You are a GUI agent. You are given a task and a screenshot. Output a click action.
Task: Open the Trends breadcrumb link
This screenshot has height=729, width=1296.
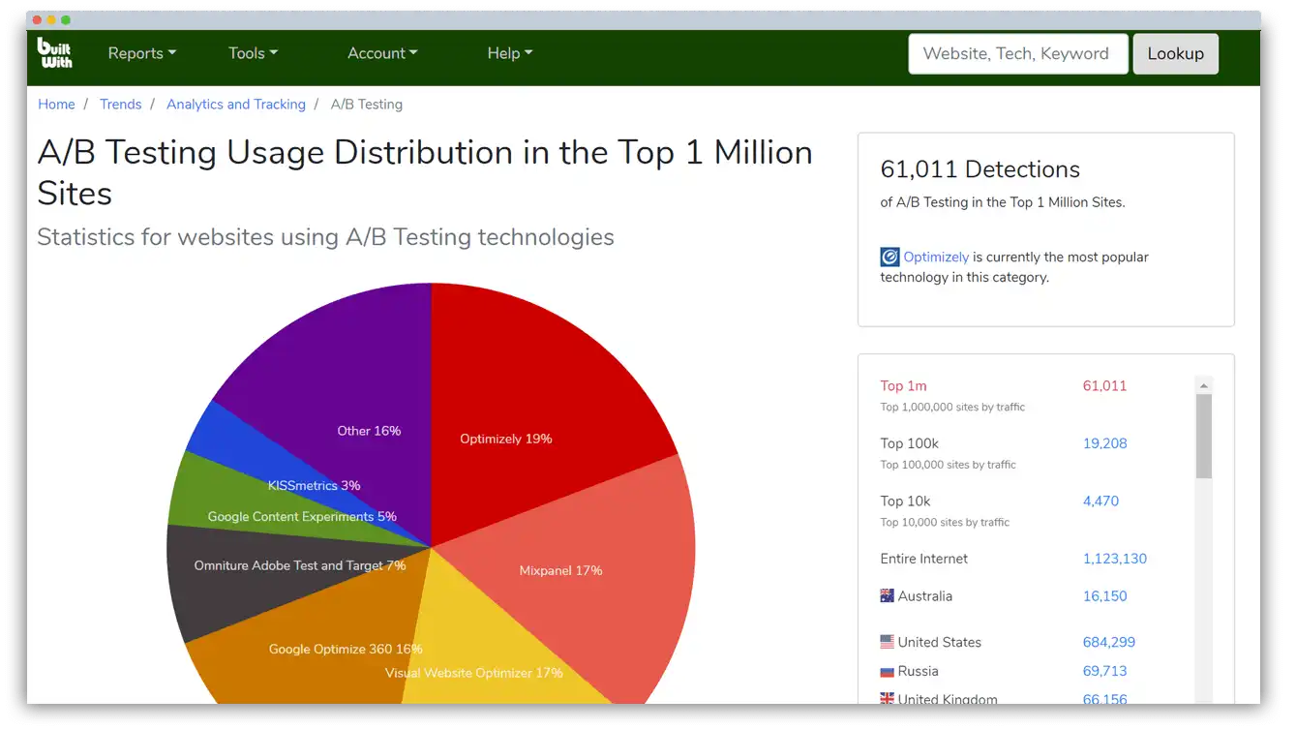click(120, 105)
